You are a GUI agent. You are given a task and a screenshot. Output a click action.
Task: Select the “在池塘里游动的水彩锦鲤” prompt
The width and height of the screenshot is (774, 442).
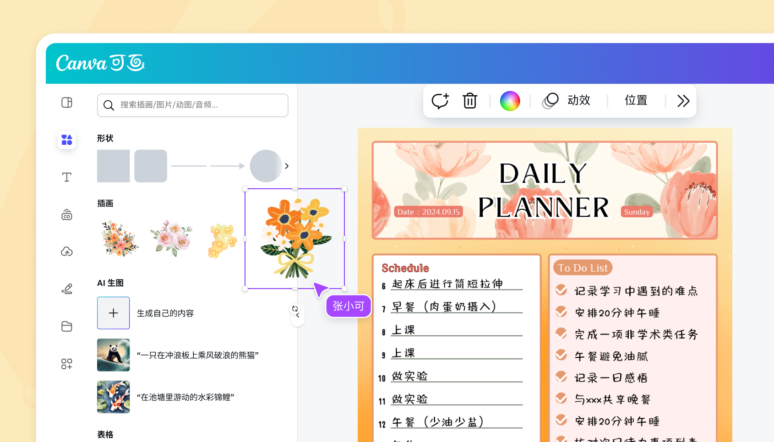[x=185, y=397]
